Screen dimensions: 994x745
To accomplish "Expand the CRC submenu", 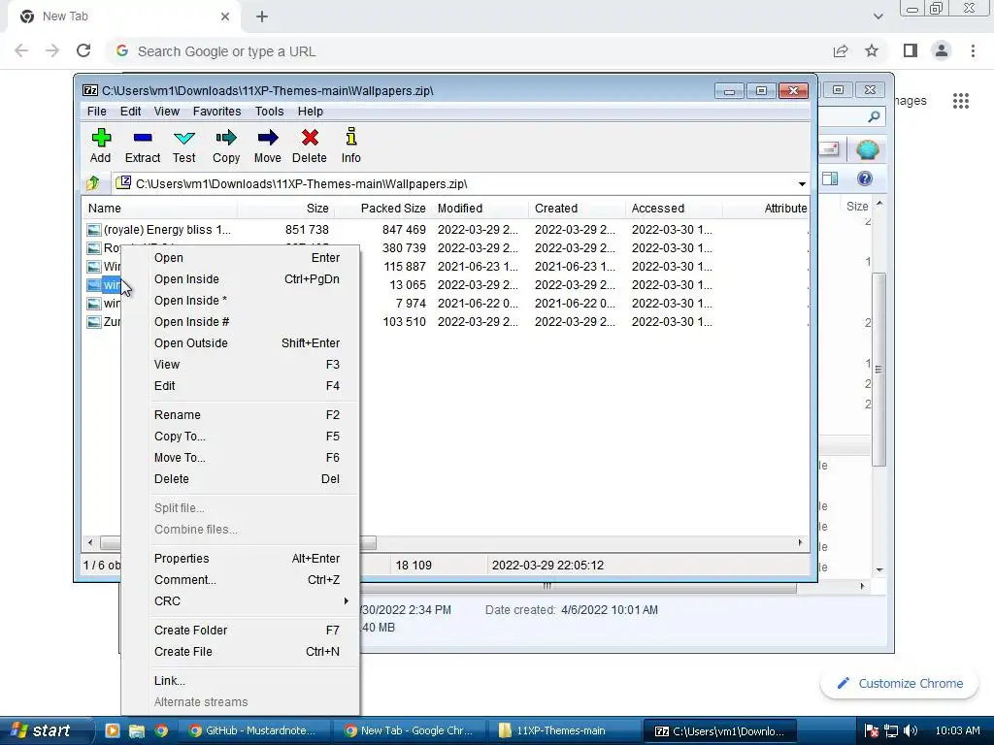I will [x=347, y=601].
